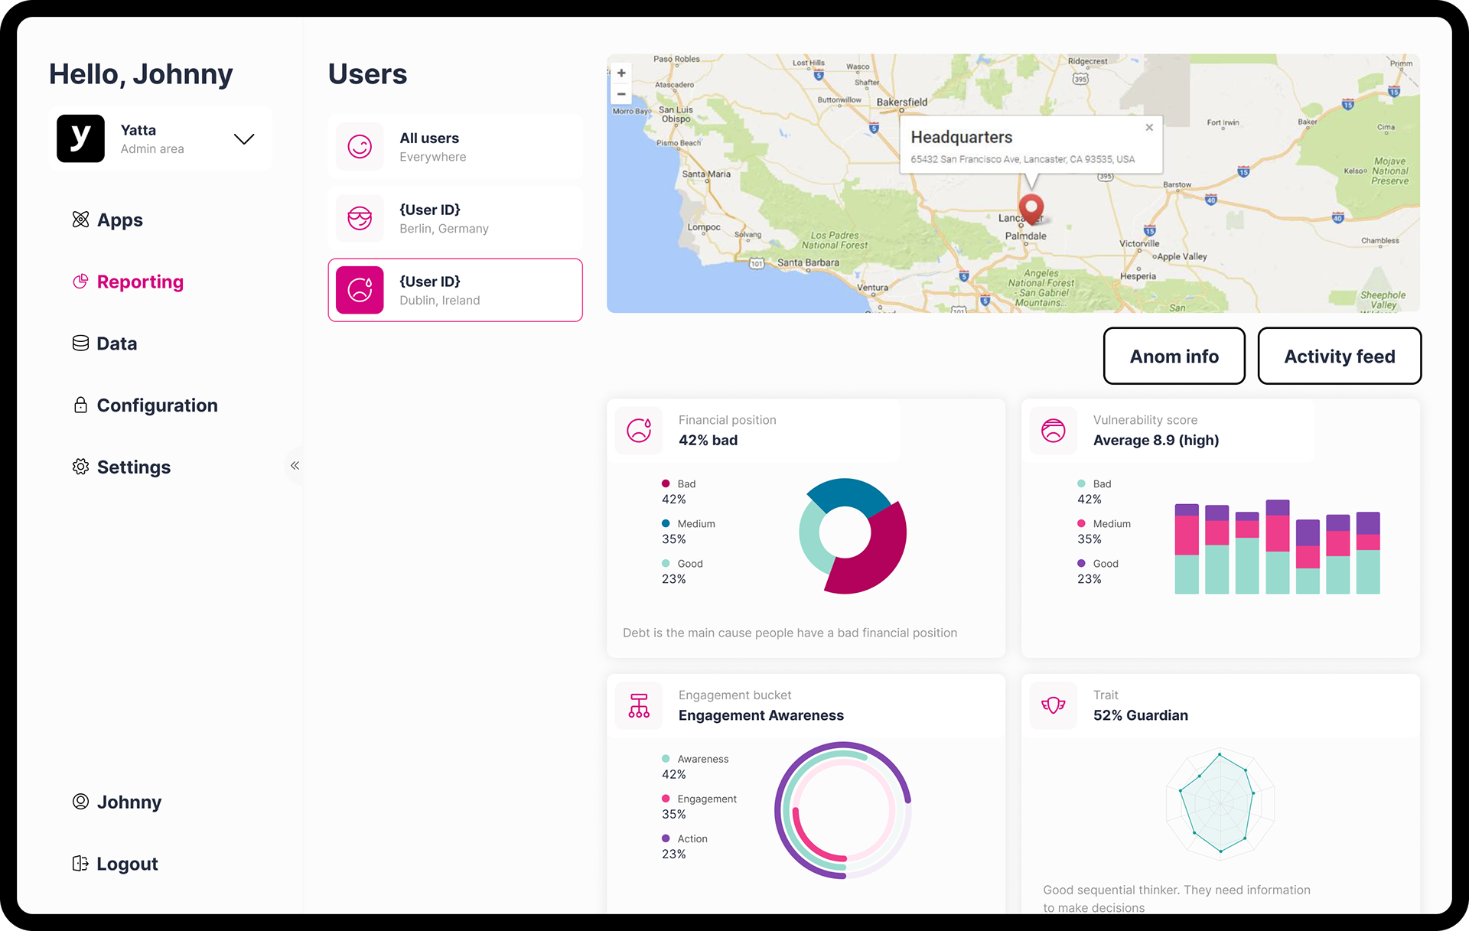The image size is (1469, 931).
Task: Click the Reporting pie chart icon
Action: [80, 282]
